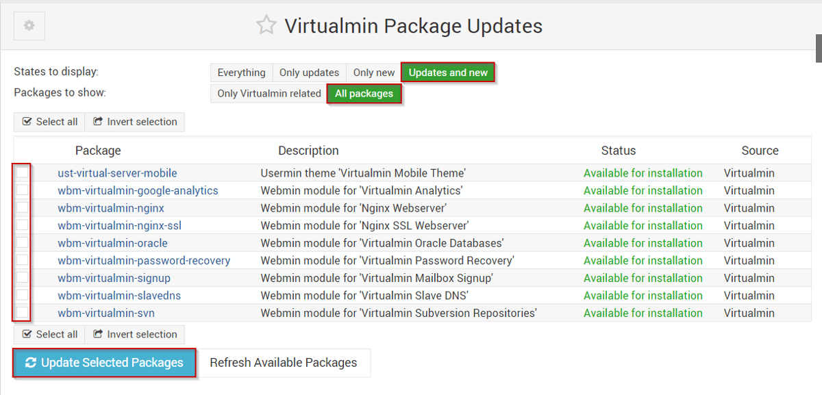Click the Update Selected Packages button
This screenshot has width=822, height=395.
pyautogui.click(x=103, y=363)
